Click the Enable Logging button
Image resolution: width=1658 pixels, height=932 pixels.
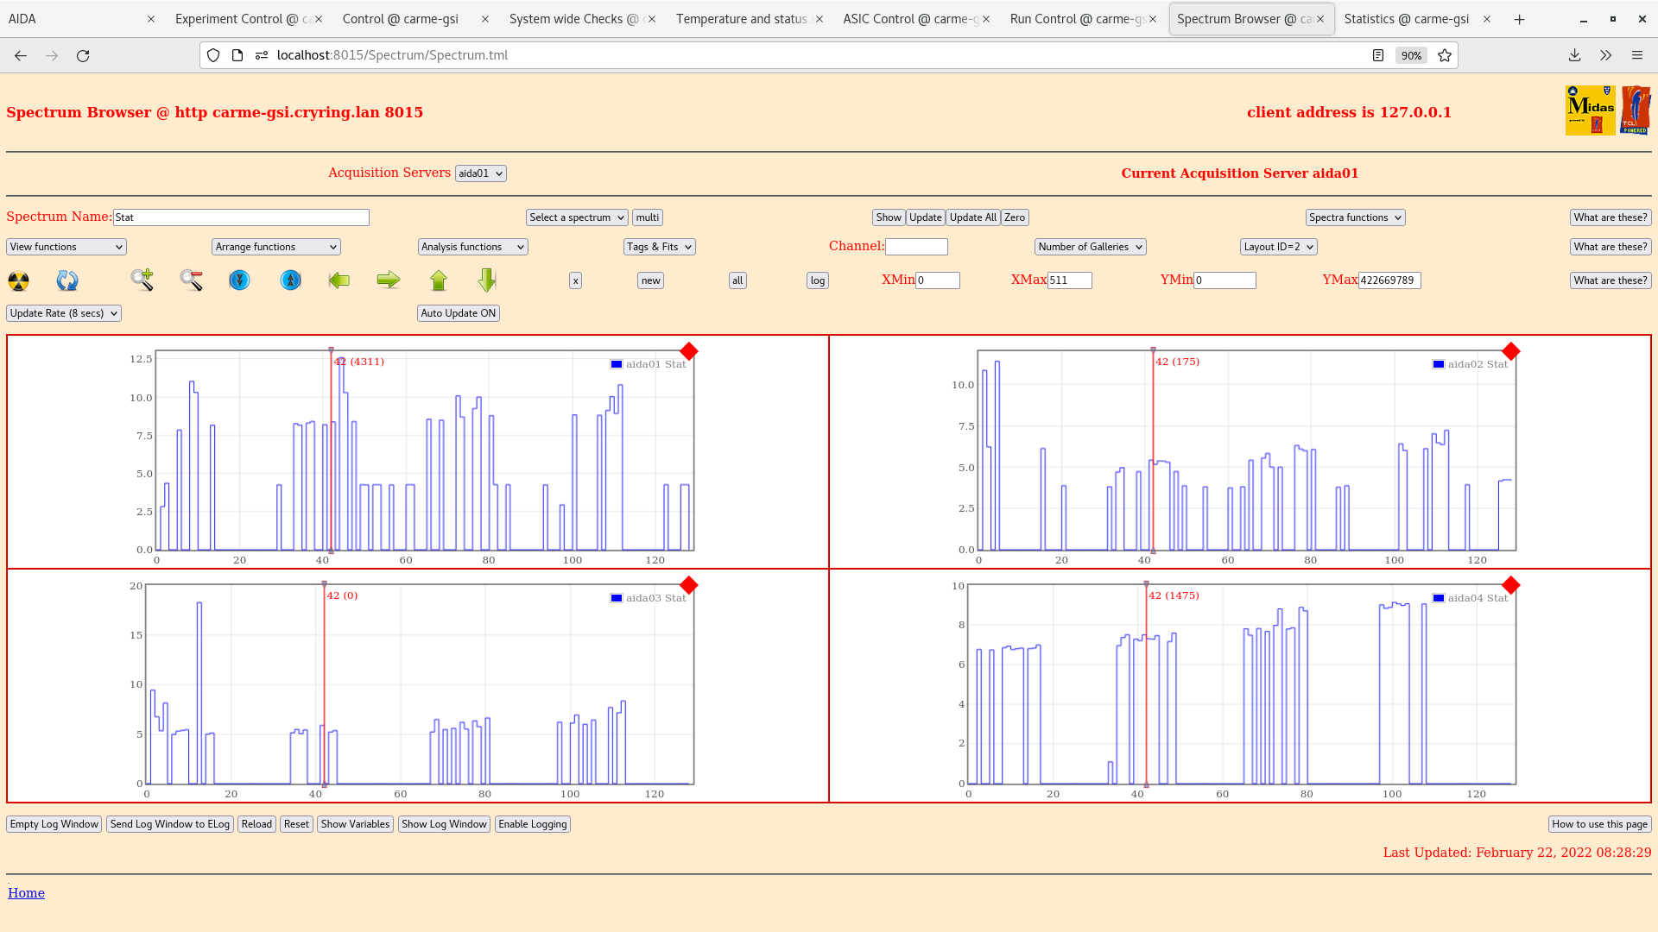(532, 824)
